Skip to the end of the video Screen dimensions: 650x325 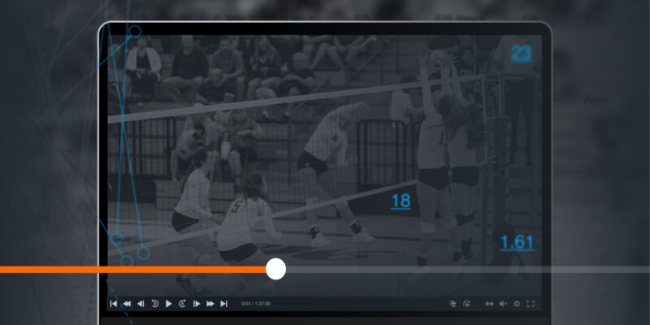pos(224,304)
